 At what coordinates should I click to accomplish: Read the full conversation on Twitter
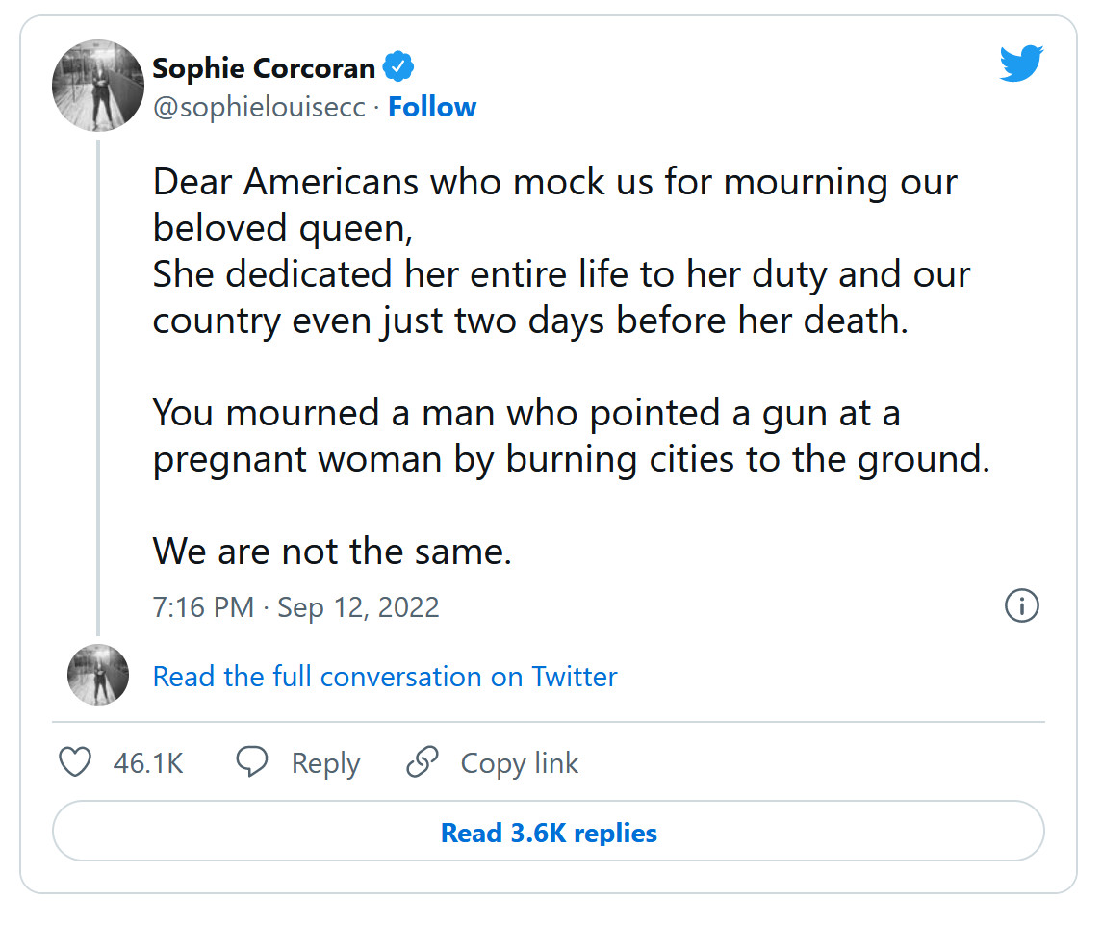pyautogui.click(x=385, y=677)
